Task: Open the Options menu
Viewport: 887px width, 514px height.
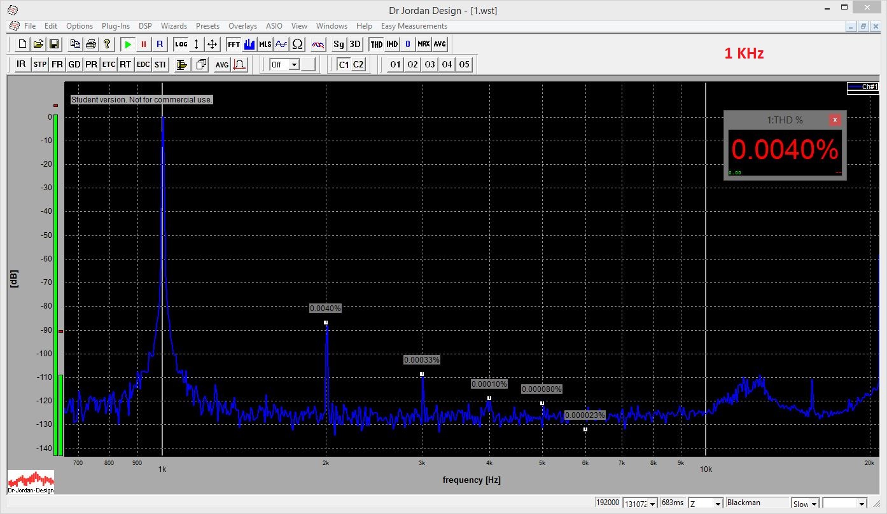Action: (x=80, y=26)
